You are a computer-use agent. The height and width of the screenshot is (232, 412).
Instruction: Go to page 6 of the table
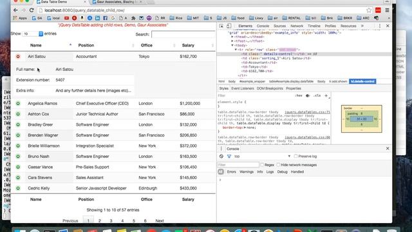pos(145,220)
